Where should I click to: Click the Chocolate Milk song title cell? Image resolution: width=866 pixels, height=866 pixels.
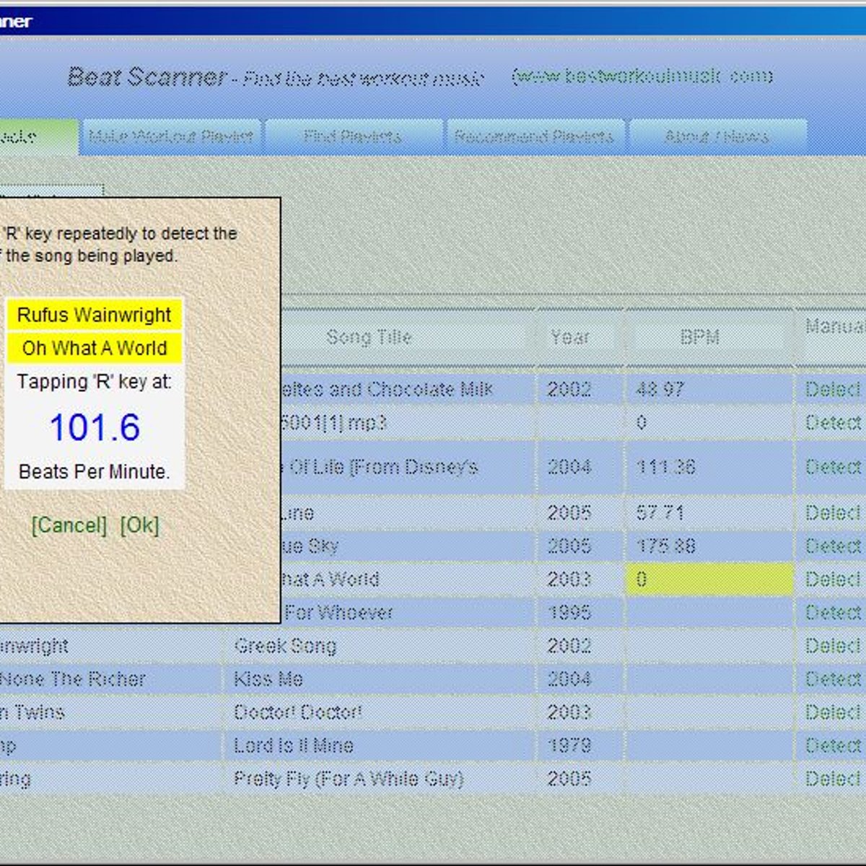click(x=408, y=390)
